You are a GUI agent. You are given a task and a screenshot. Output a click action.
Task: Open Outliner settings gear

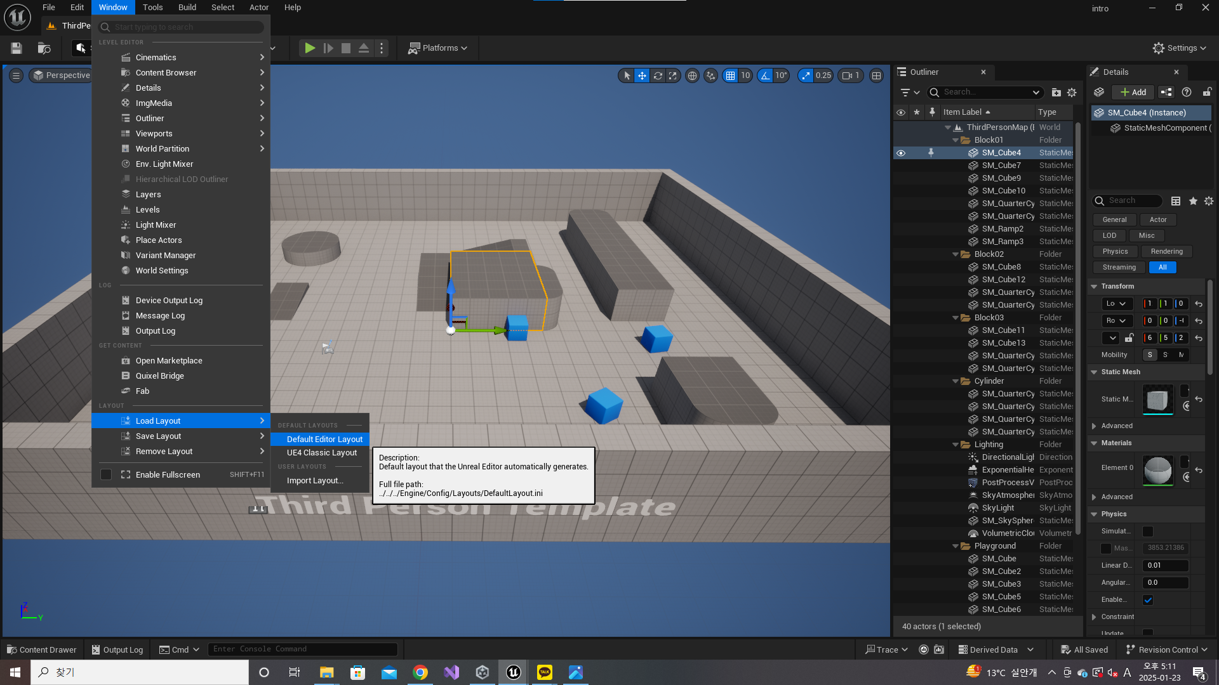(x=1072, y=92)
